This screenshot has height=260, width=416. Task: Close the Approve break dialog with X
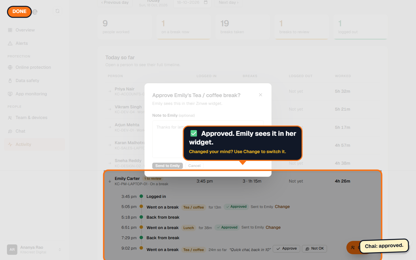point(261,95)
